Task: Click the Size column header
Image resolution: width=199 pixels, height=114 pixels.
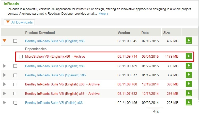Action: coord(166,33)
